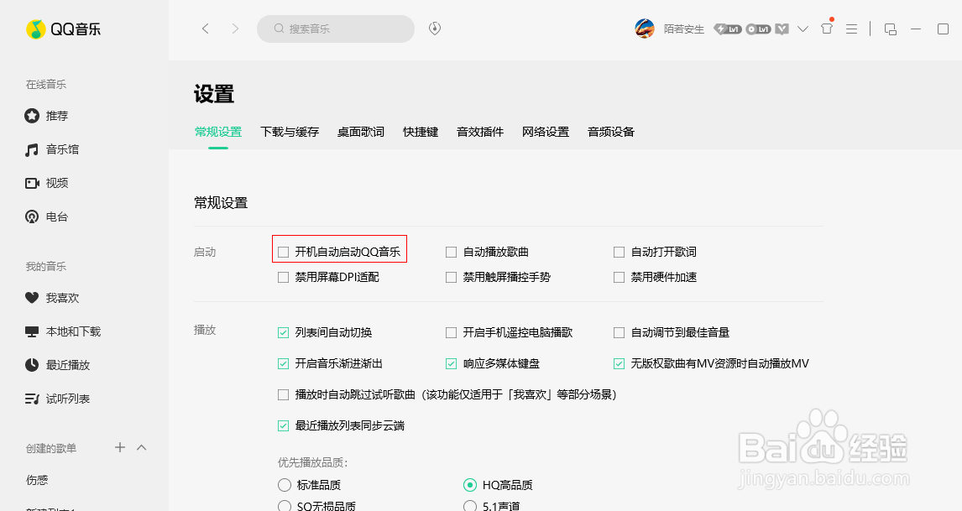
Task: Open the main menu icon
Action: click(x=851, y=28)
